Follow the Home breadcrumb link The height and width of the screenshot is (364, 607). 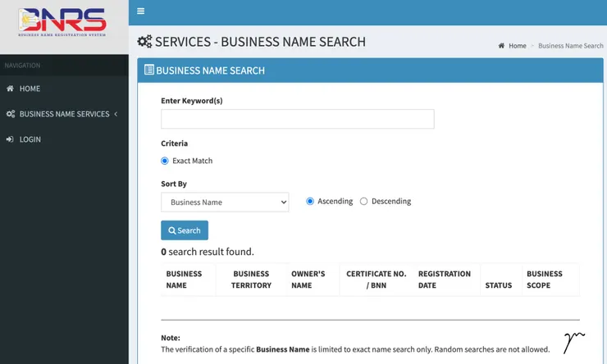[x=518, y=46]
